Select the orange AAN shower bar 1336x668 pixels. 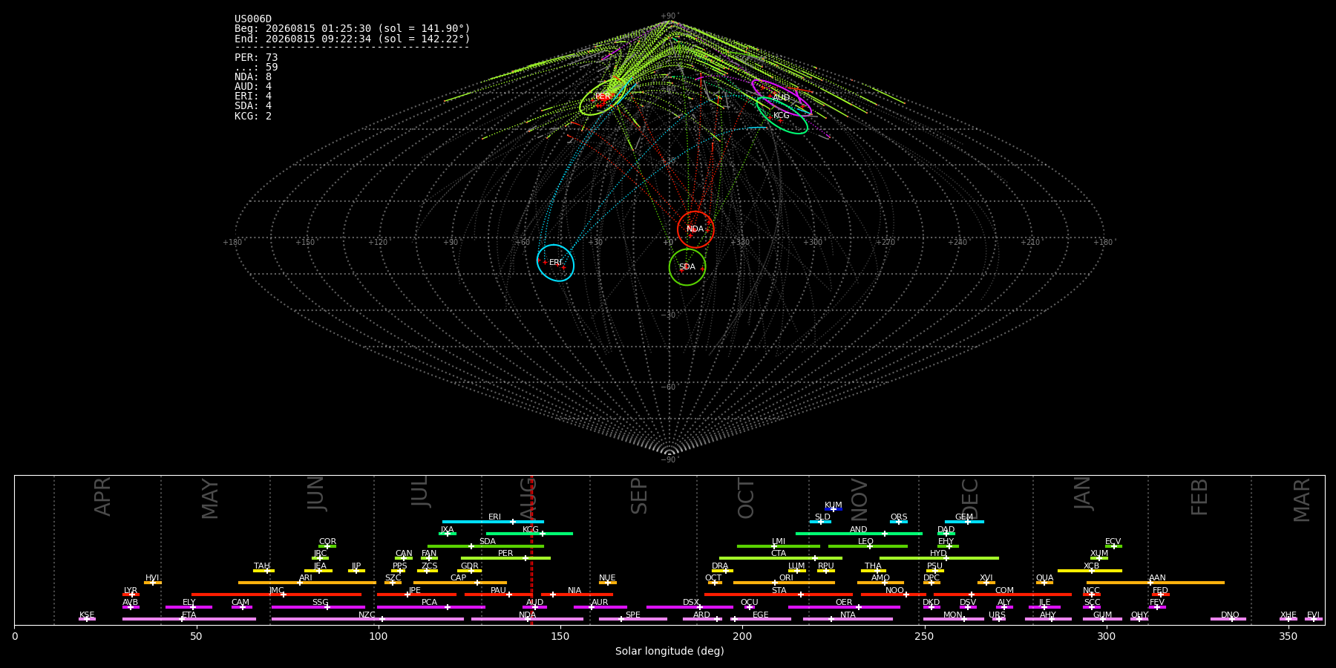coord(1156,583)
